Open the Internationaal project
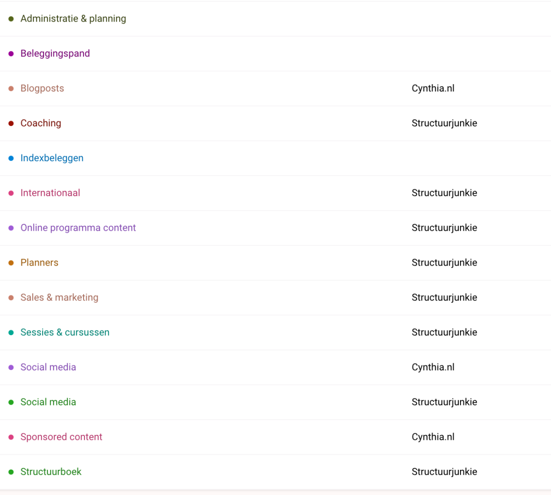Image resolution: width=551 pixels, height=495 pixels. click(x=50, y=193)
